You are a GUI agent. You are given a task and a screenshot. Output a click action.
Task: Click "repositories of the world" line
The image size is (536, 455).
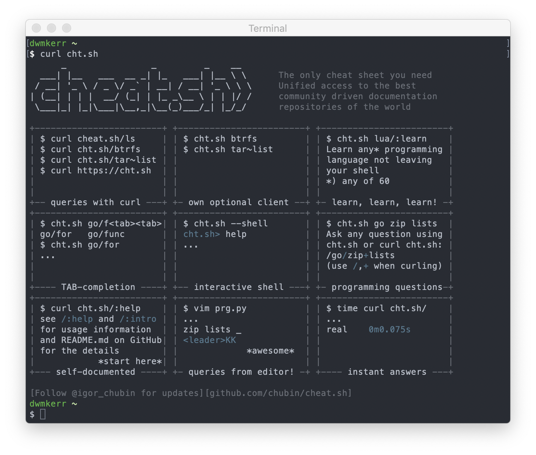tap(344, 107)
